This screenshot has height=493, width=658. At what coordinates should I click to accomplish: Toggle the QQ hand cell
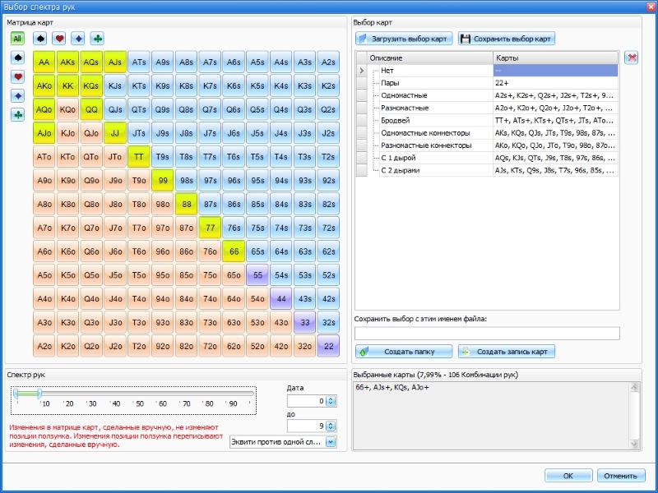pyautogui.click(x=91, y=109)
